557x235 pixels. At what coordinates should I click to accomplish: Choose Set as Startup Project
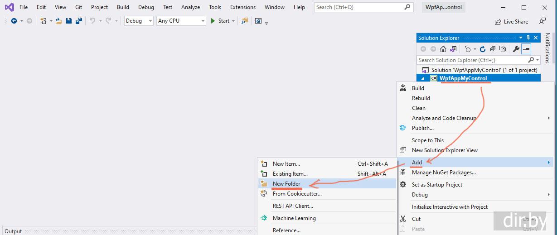pyautogui.click(x=475, y=185)
